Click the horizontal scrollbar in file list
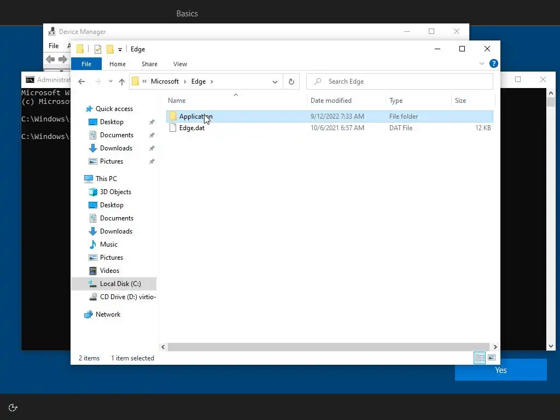 328,347
